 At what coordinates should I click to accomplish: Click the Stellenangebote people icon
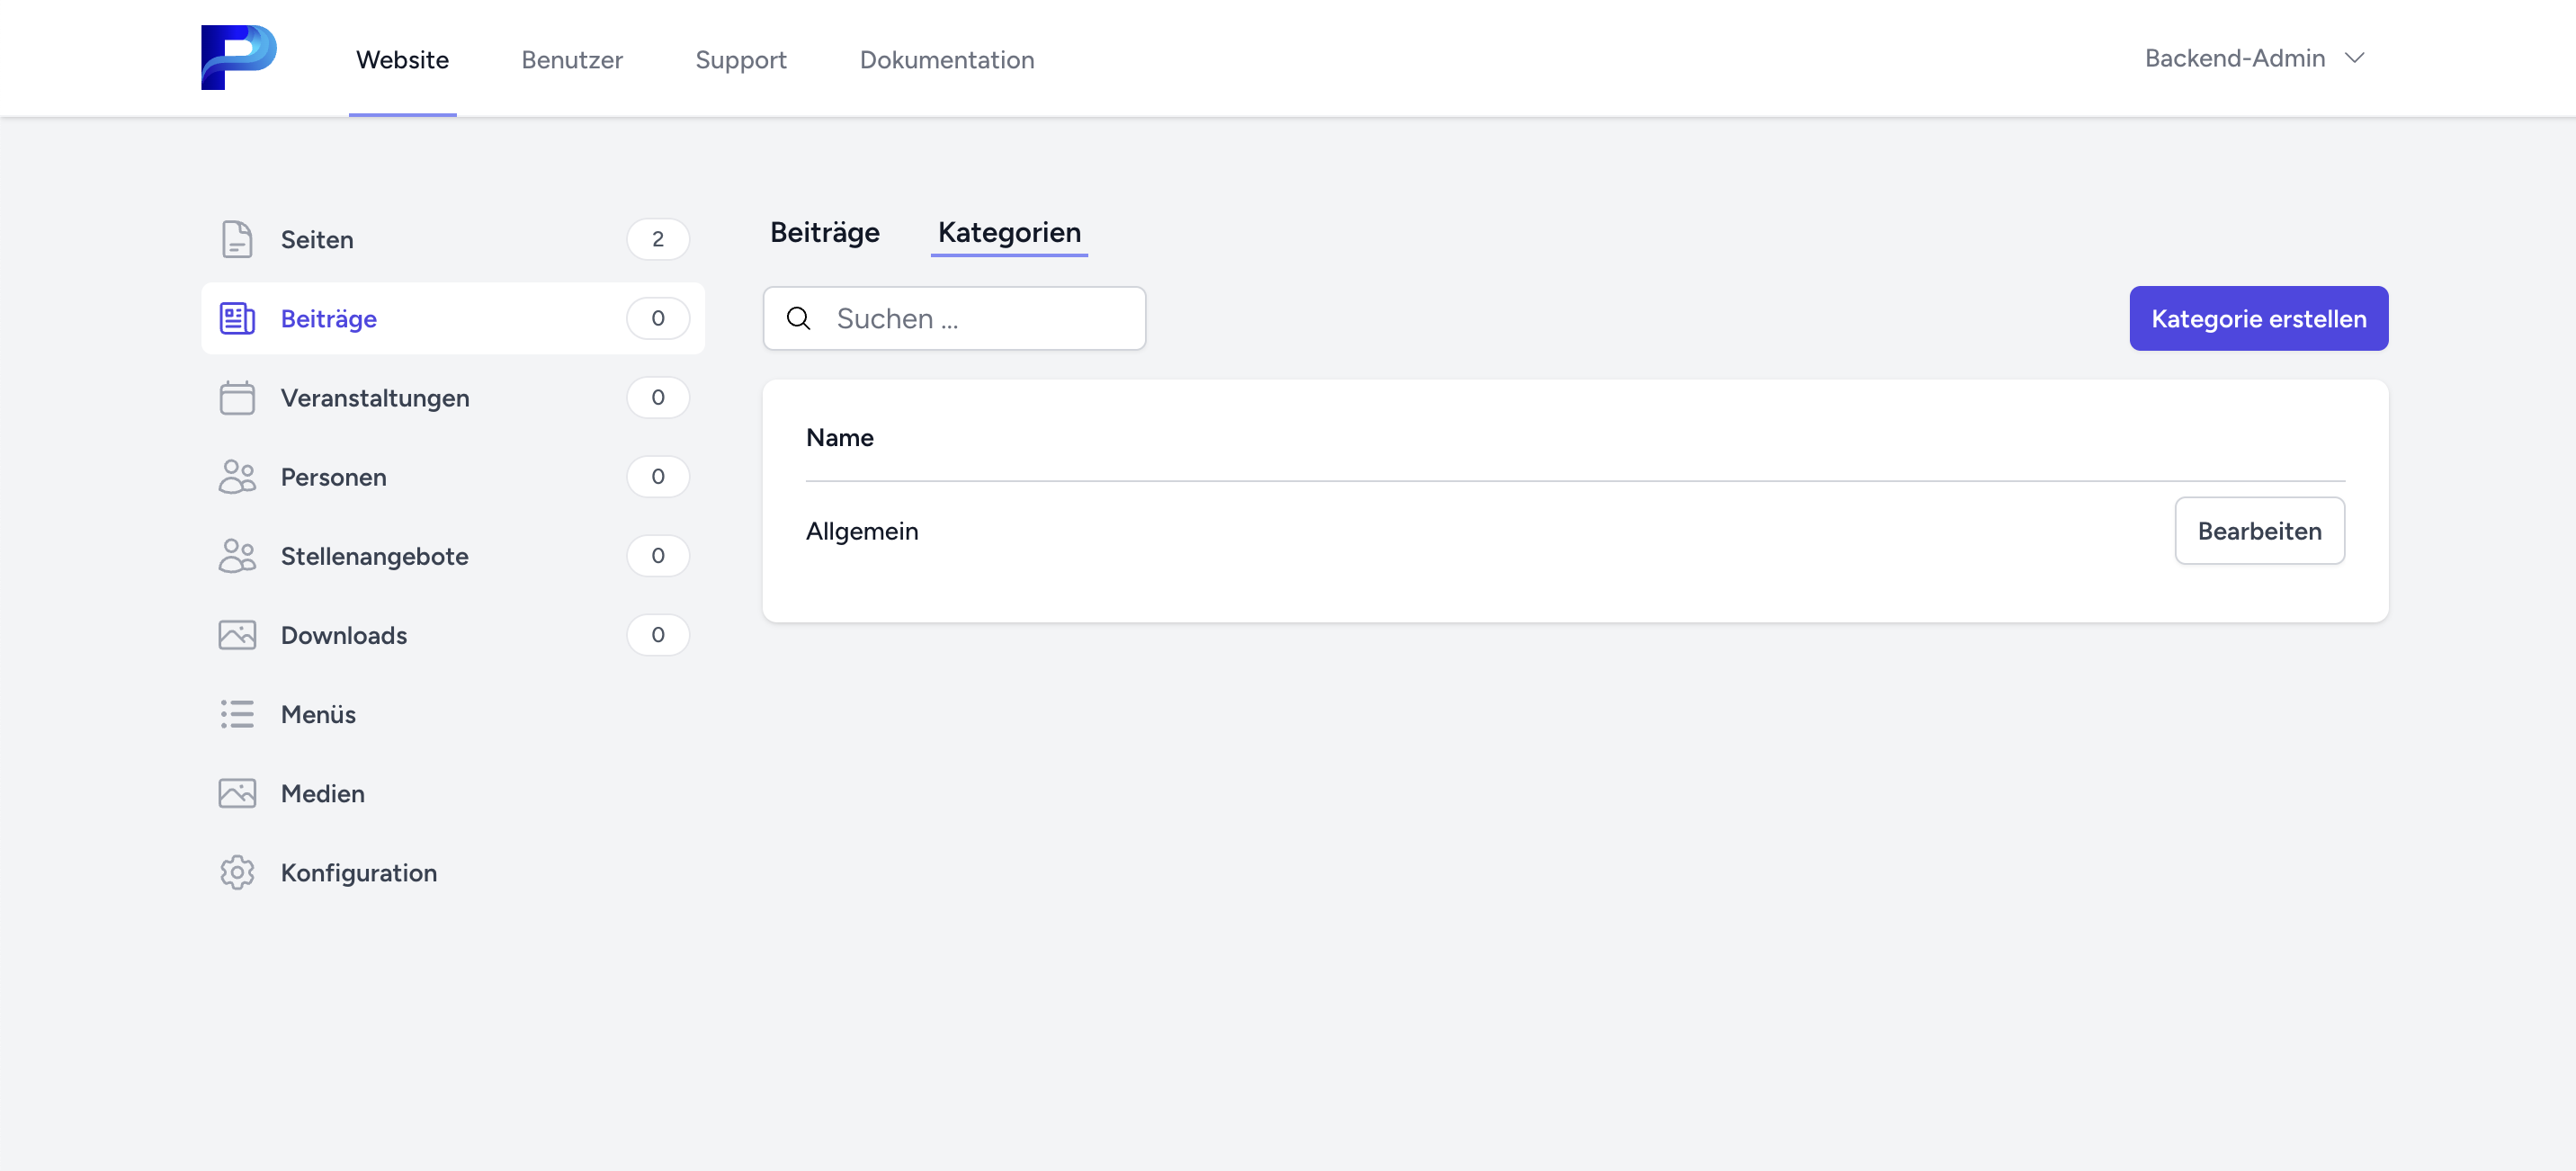[x=237, y=555]
